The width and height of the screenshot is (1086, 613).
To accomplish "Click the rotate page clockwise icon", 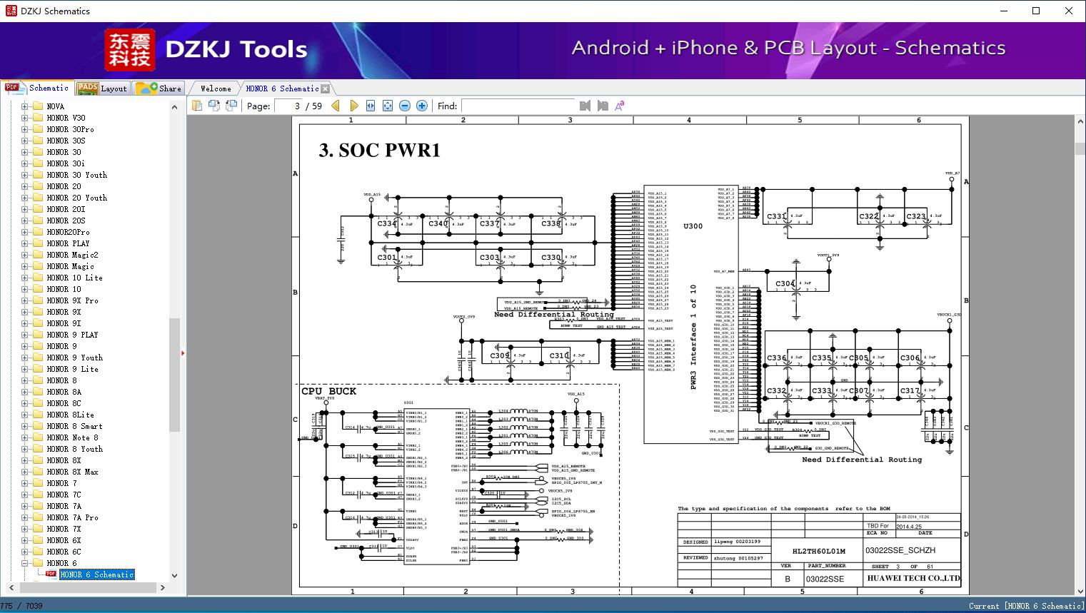I will pos(214,106).
